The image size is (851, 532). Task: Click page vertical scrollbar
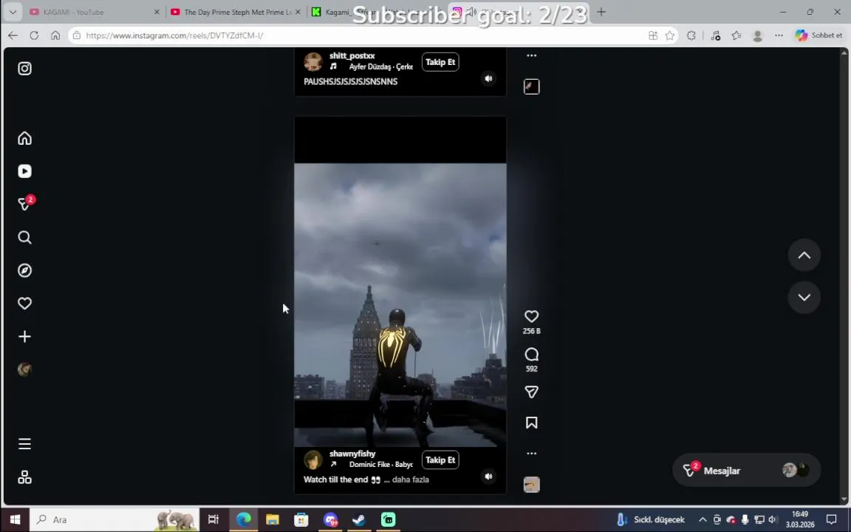[844, 276]
